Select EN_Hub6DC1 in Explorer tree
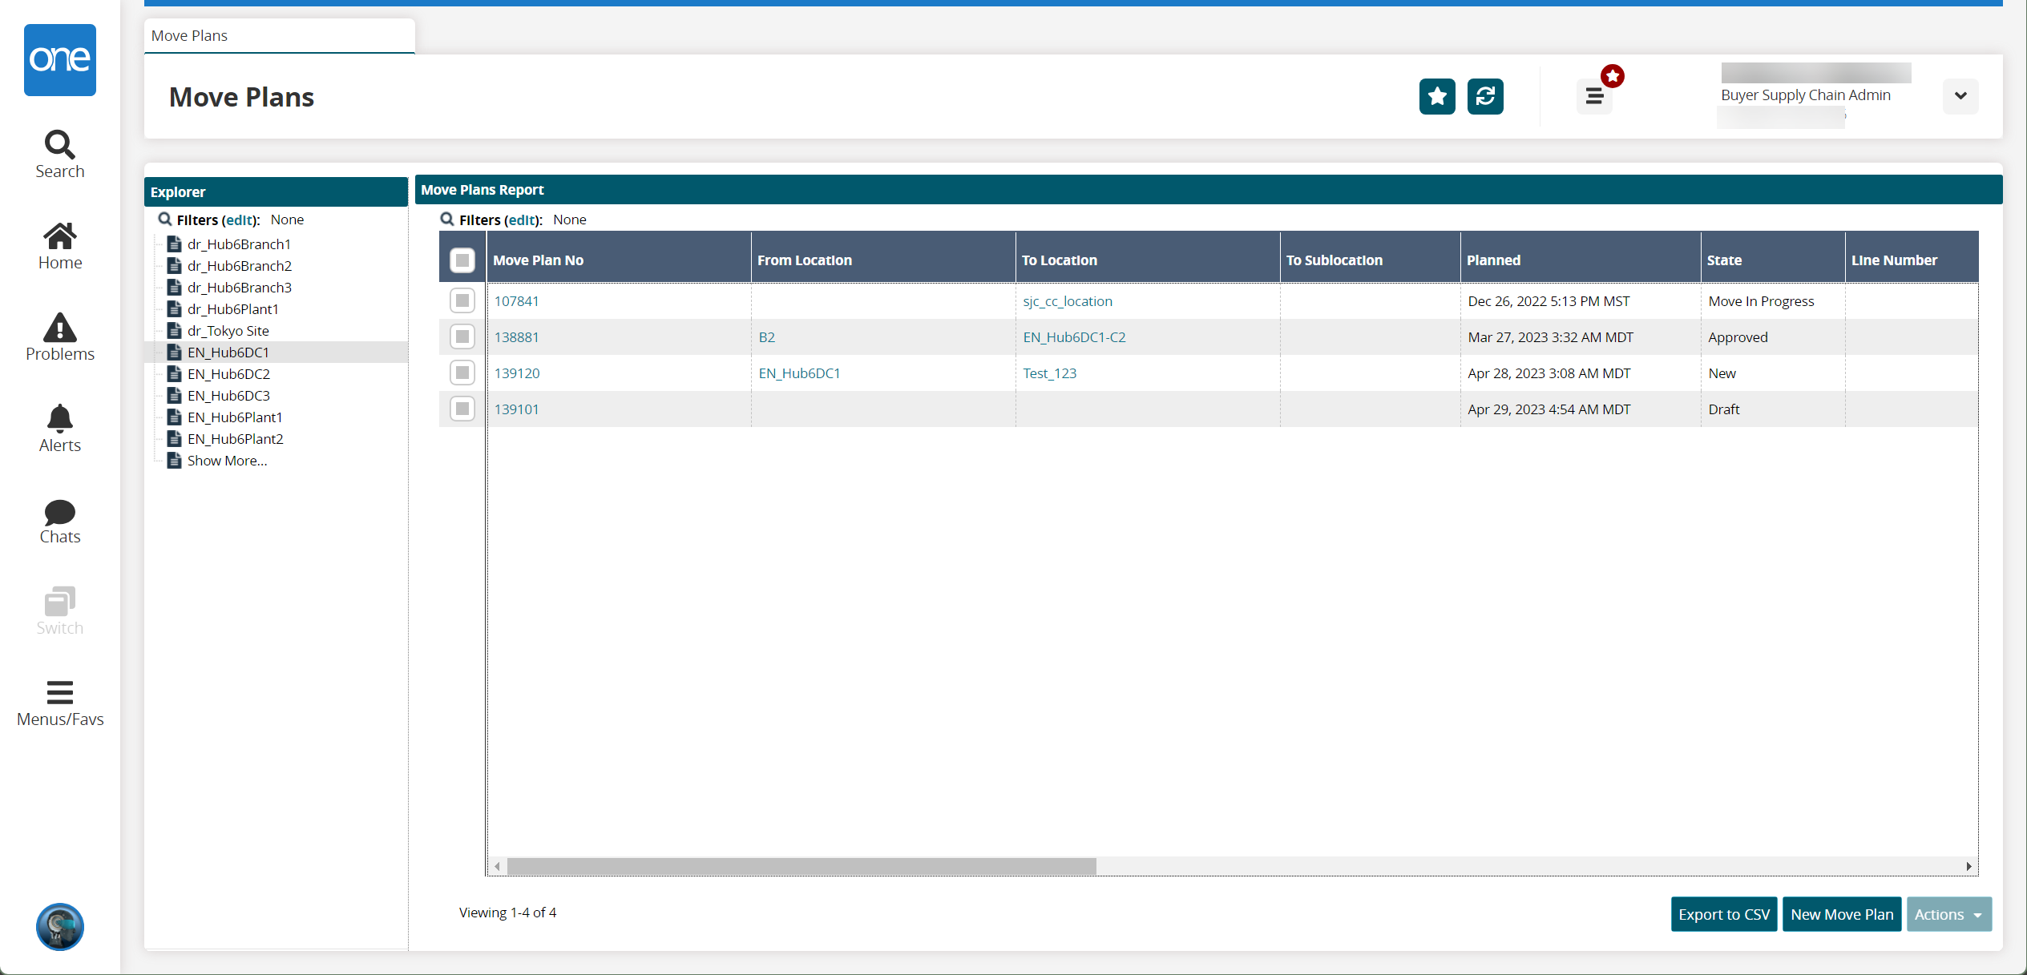Viewport: 2027px width, 975px height. point(228,352)
